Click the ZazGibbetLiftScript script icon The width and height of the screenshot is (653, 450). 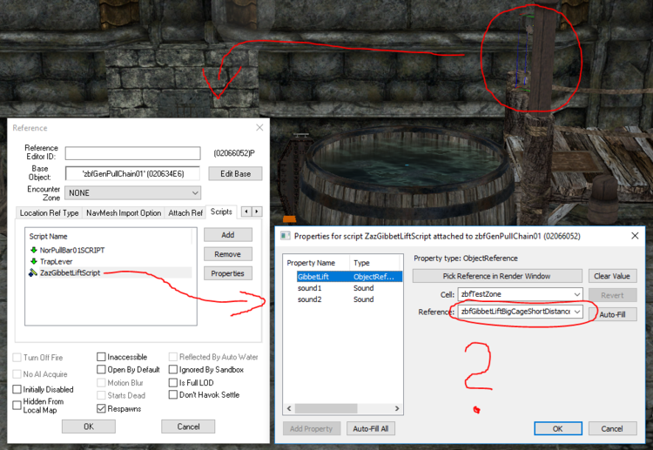pos(33,273)
